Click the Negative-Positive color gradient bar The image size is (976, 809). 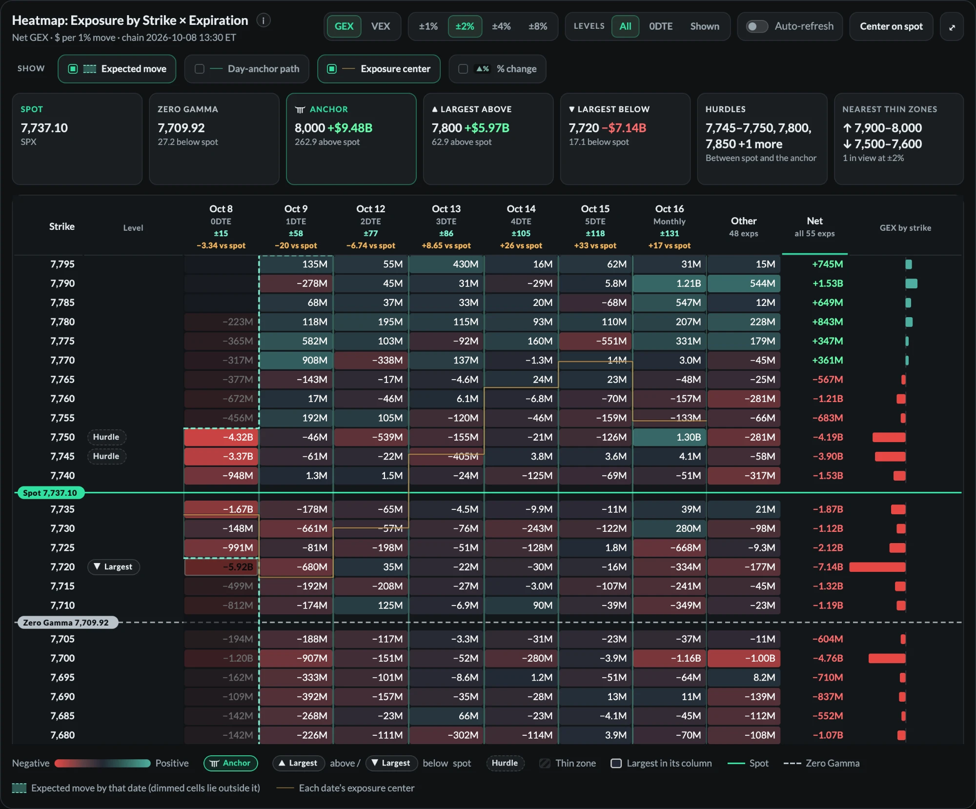tap(102, 763)
